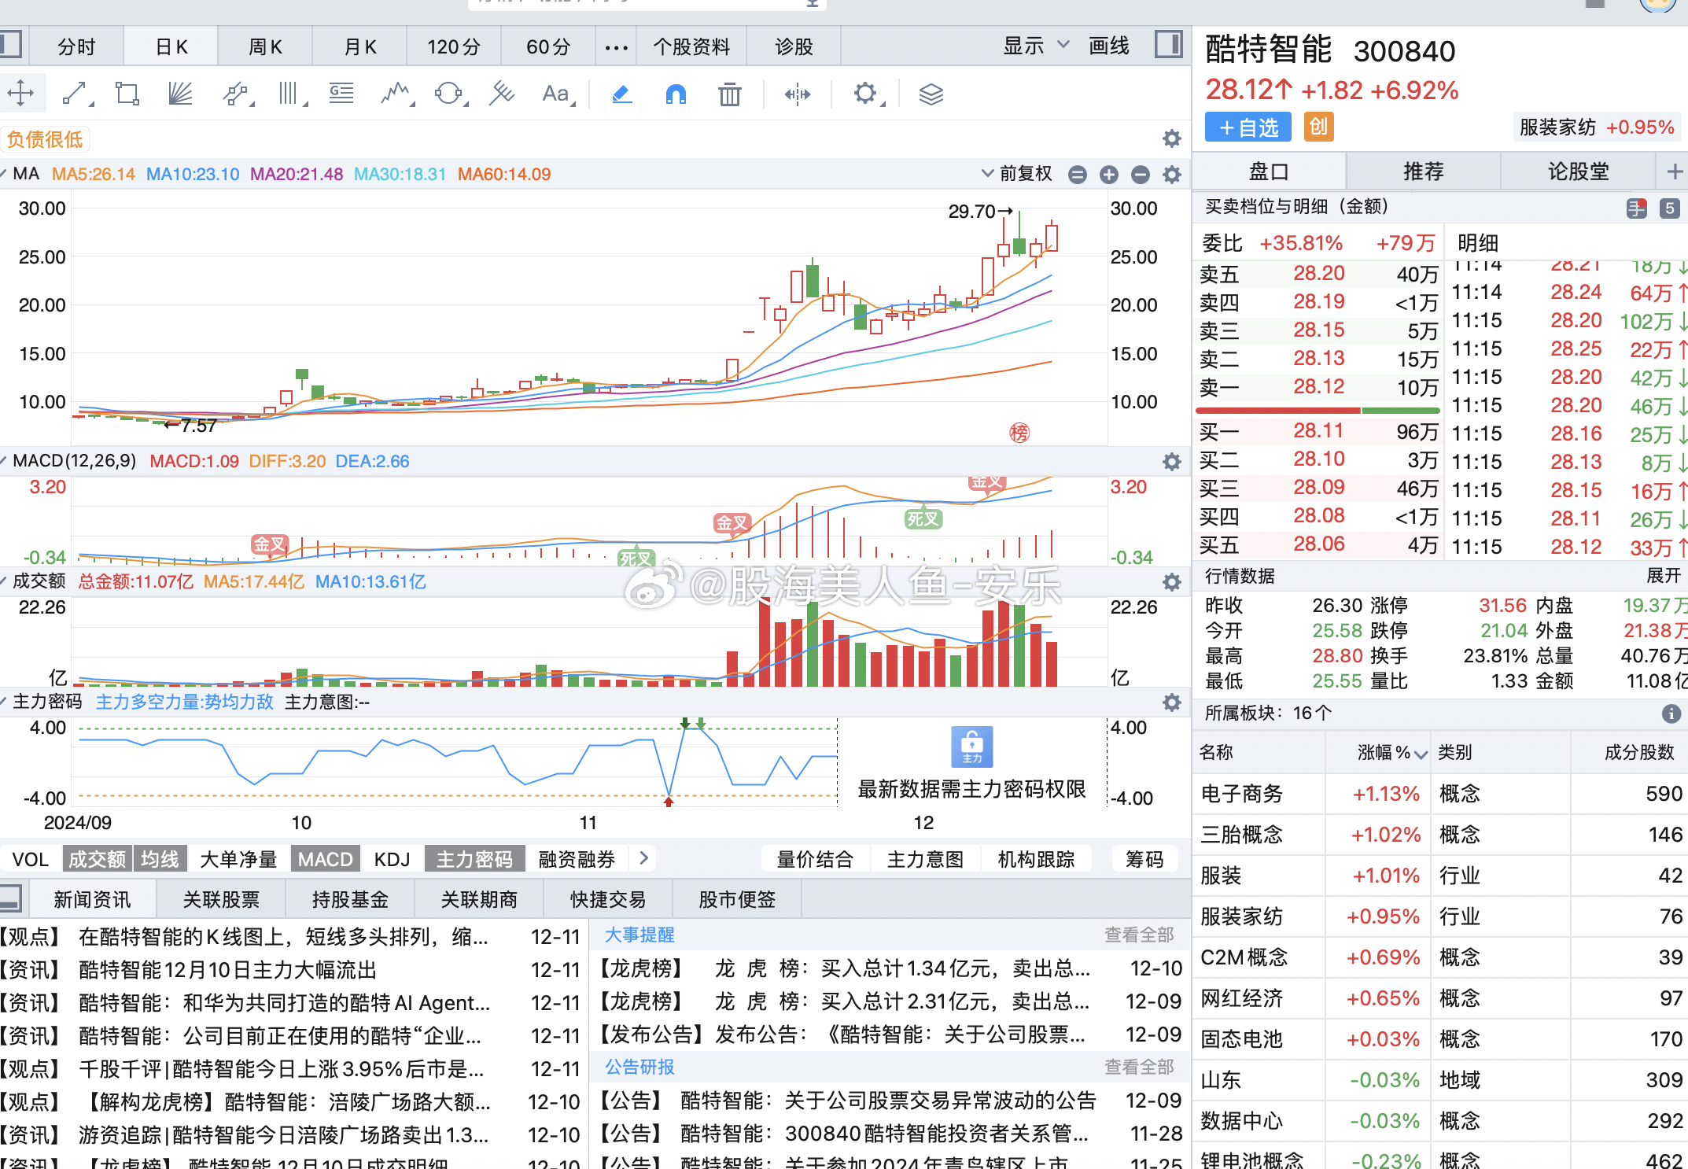Screen dimensions: 1688x1169
Task: Select the Aa text annotation tool
Action: pos(556,94)
